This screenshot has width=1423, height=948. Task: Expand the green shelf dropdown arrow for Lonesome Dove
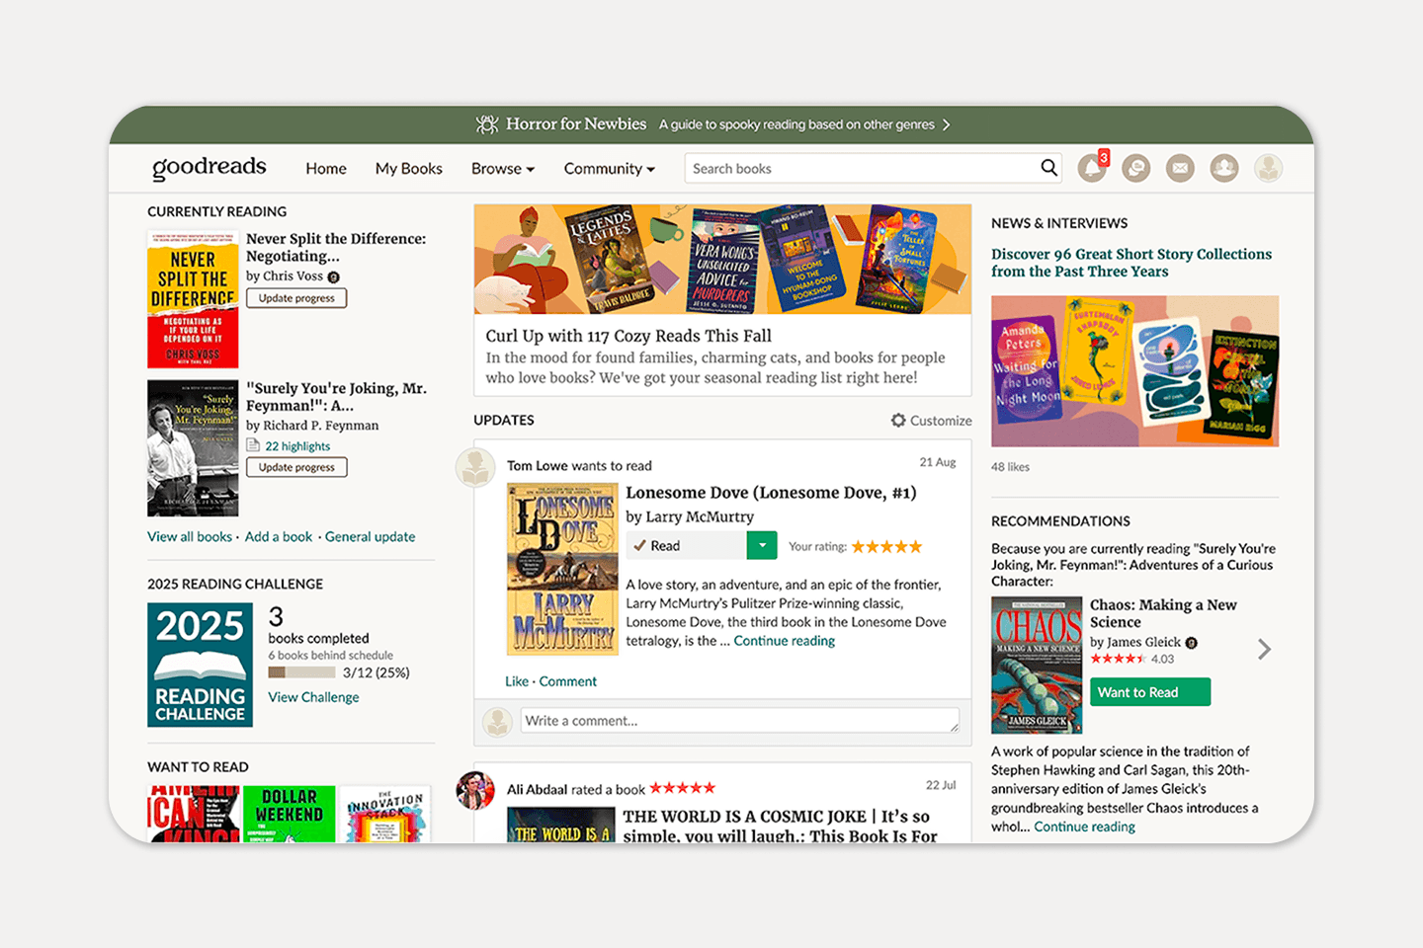(x=762, y=545)
